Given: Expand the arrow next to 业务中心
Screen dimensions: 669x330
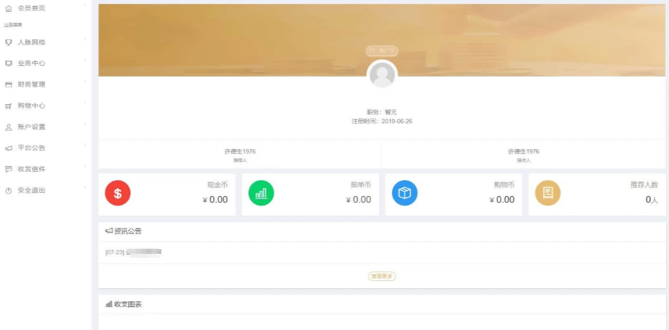Looking at the screenshot, I should coord(85,60).
